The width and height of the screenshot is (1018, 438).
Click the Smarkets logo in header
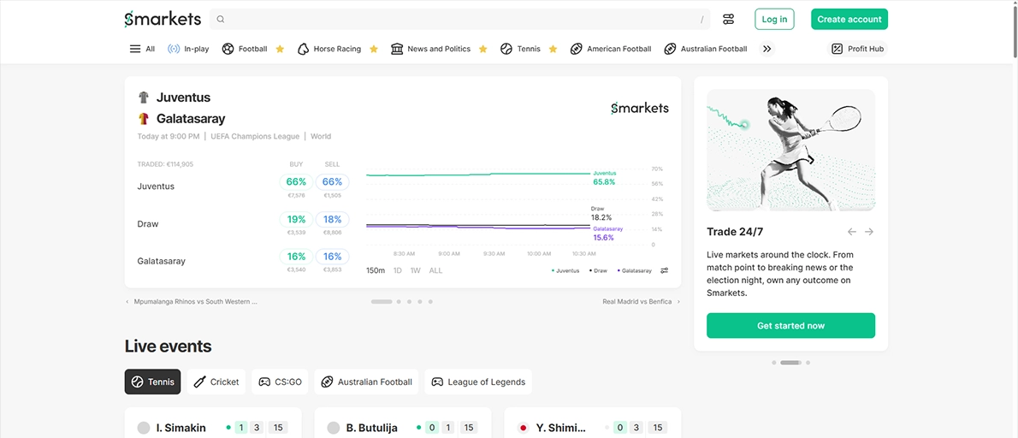[163, 19]
